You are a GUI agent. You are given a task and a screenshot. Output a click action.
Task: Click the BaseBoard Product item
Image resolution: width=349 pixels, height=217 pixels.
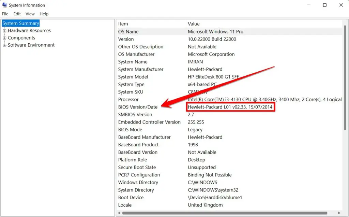click(x=138, y=145)
